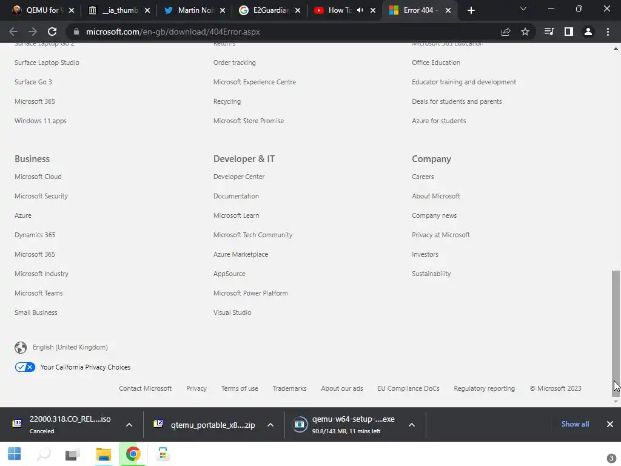Open the Contact Microsoft link
Image resolution: width=621 pixels, height=466 pixels.
click(x=146, y=389)
